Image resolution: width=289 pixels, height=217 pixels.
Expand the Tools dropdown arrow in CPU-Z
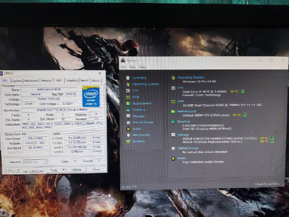[63, 170]
